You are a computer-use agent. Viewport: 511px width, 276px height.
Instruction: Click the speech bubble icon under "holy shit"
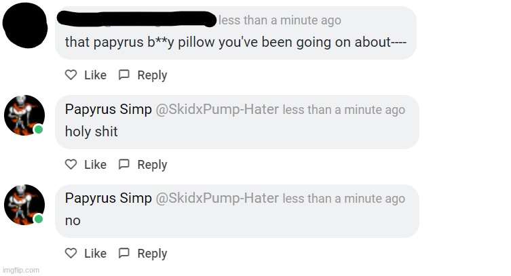(x=124, y=165)
